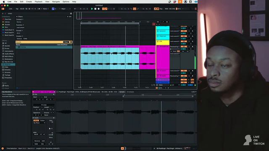Open the Options menu

[66, 2]
